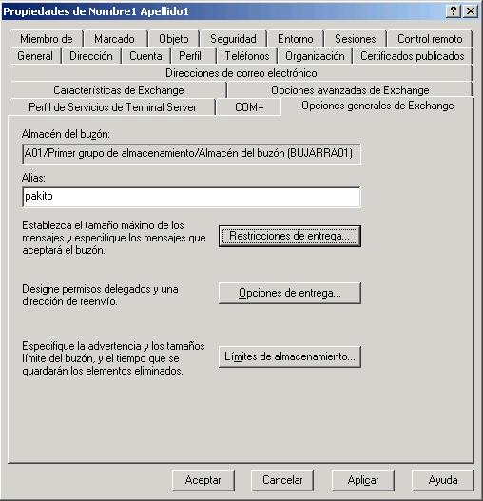Confirm changes with the Aceptar button

[x=203, y=480]
